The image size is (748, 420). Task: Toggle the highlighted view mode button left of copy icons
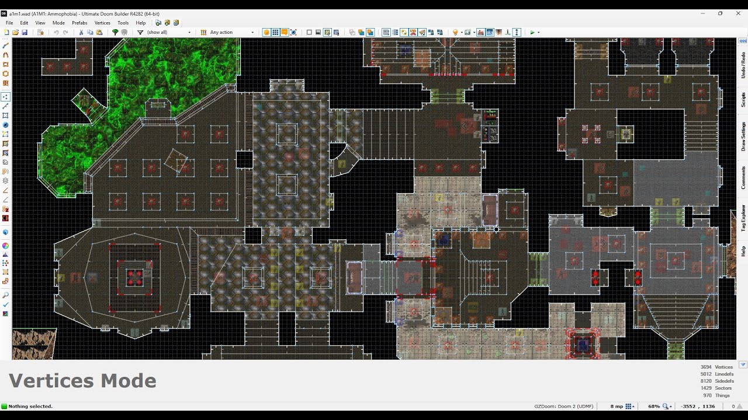pyautogui.click(x=327, y=32)
